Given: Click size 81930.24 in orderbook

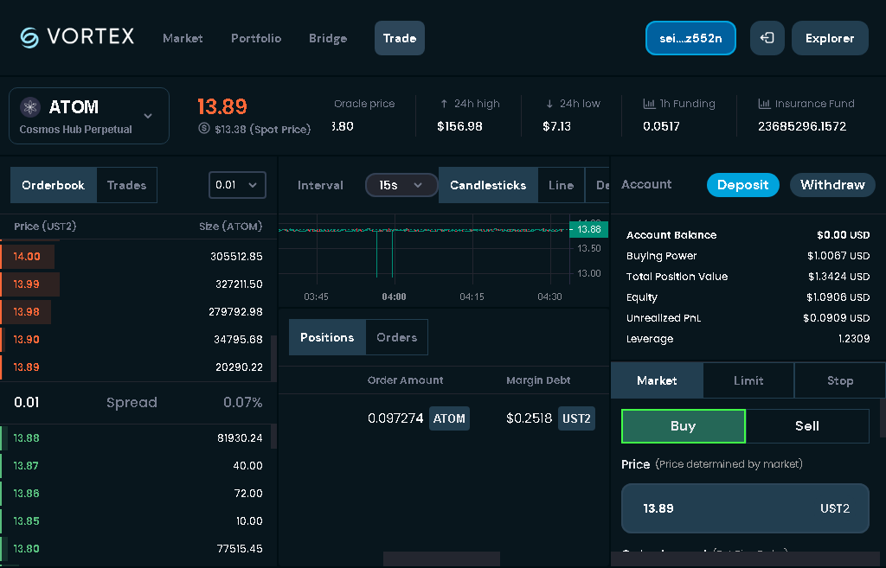Looking at the screenshot, I should tap(240, 438).
